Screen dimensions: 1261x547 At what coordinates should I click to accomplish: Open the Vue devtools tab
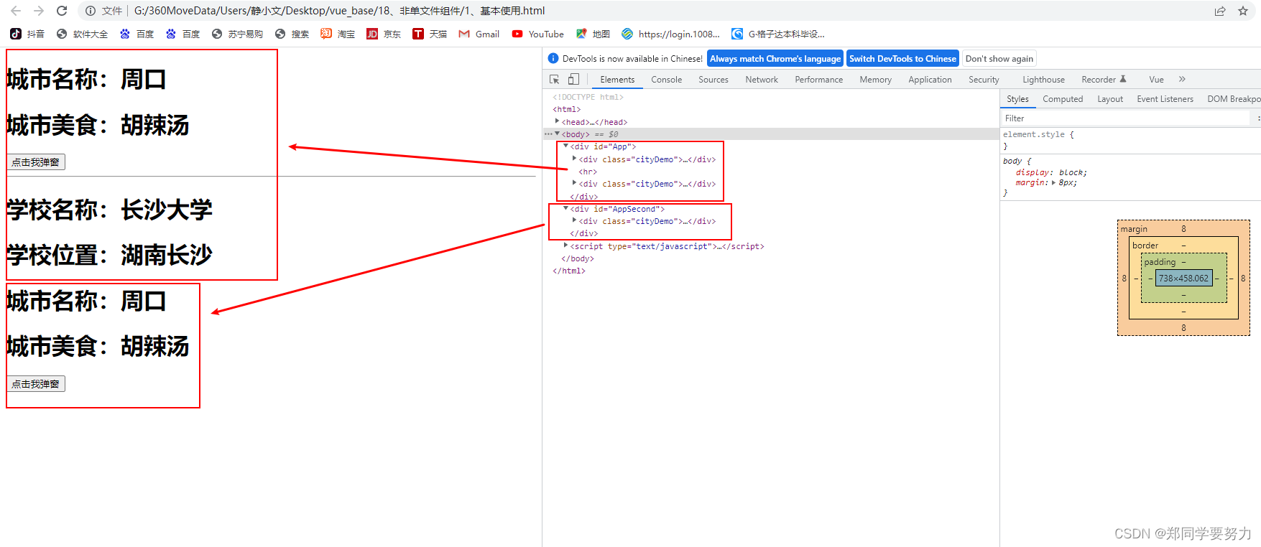pos(1156,80)
